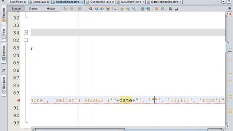Open the Navigator side panel
Screen dimensions: 233x131
[x=4, y=86]
